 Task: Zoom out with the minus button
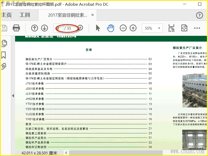click(x=123, y=28)
